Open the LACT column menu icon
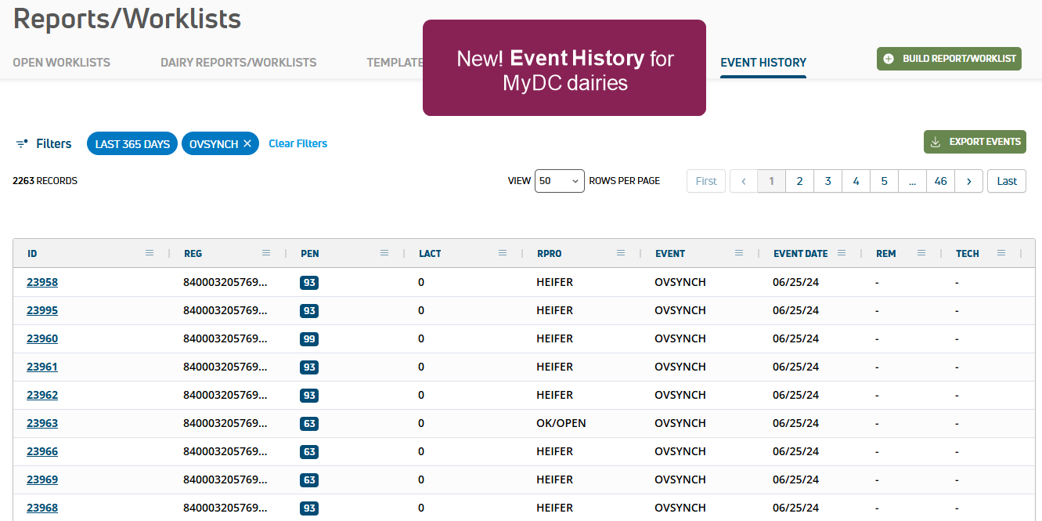This screenshot has width=1042, height=521. tap(503, 253)
